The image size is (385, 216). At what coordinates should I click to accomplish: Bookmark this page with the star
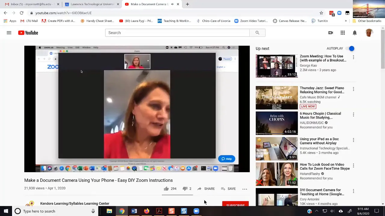click(321, 13)
